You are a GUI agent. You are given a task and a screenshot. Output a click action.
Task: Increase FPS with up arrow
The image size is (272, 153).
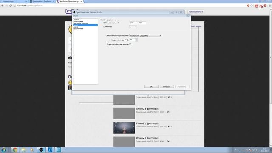[x=136, y=39]
